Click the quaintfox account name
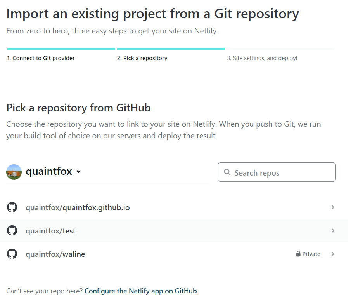351x303 pixels. pos(49,172)
